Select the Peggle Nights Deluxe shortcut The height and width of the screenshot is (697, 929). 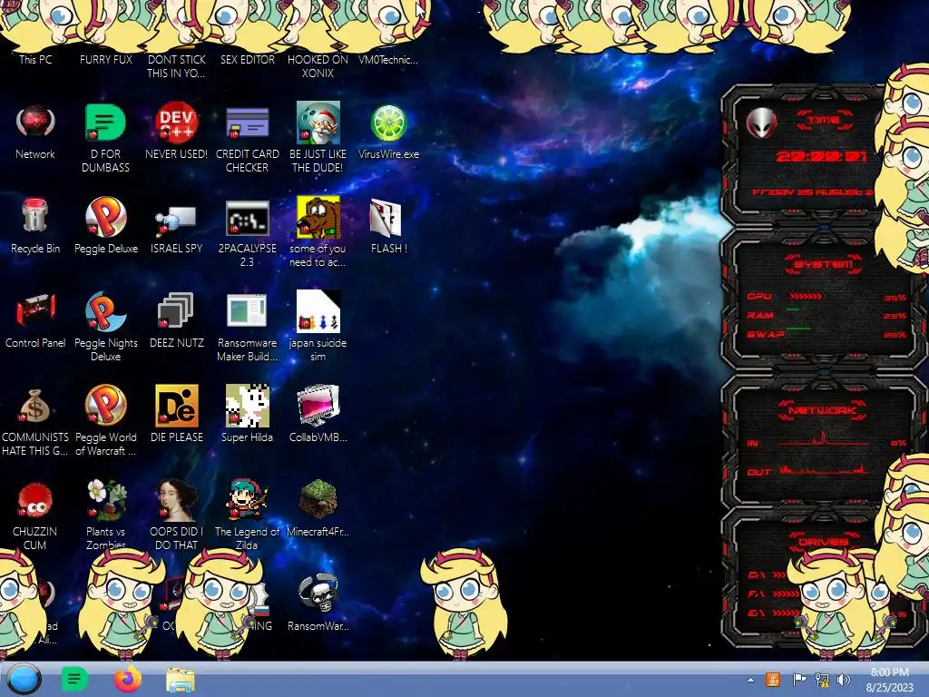105,311
